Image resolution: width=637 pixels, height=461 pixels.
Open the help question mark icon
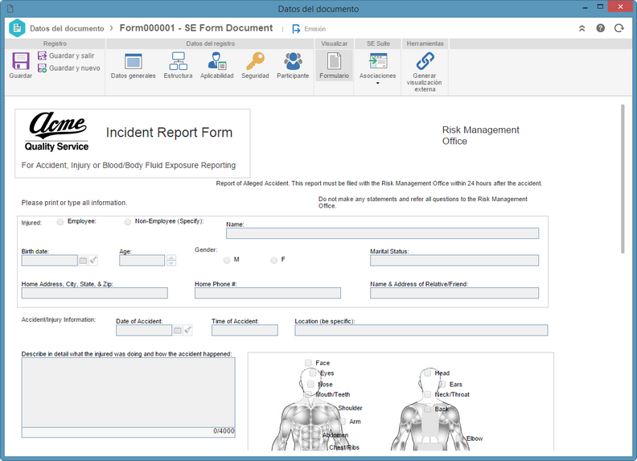pos(601,28)
